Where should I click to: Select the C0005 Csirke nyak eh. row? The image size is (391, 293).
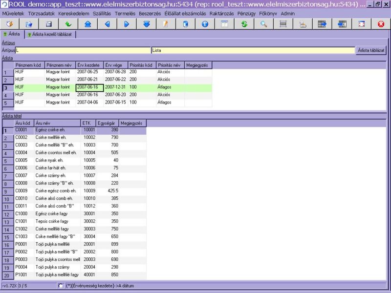click(x=49, y=160)
